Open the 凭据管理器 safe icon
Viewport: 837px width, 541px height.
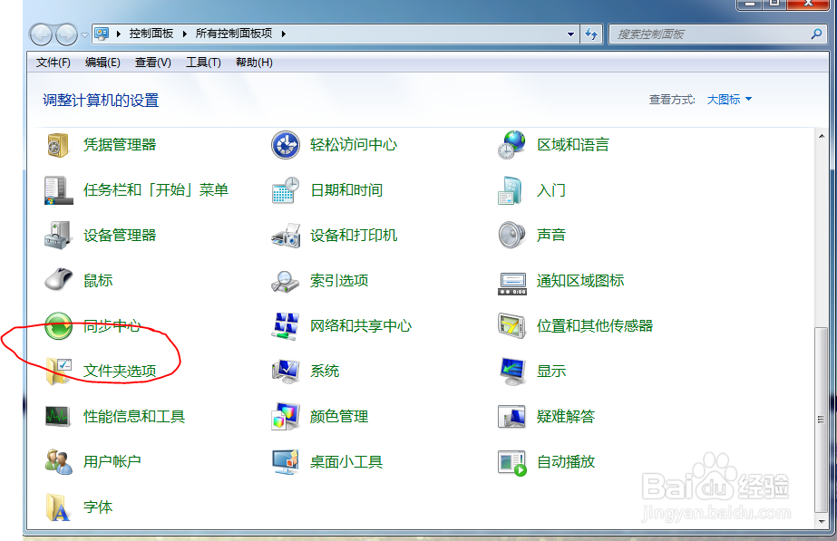point(58,145)
